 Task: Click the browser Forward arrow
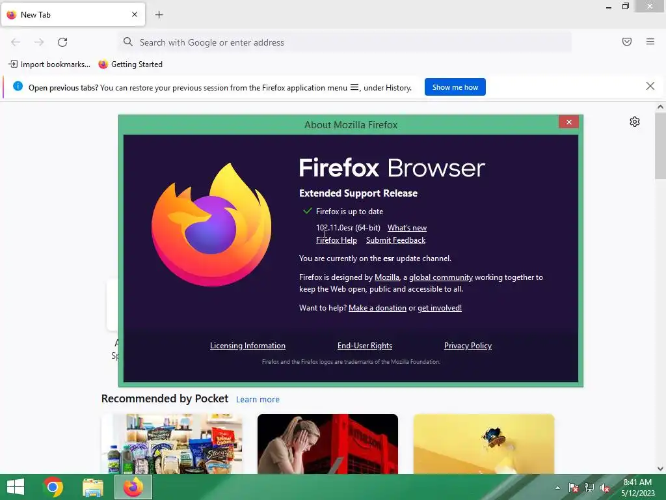point(39,42)
